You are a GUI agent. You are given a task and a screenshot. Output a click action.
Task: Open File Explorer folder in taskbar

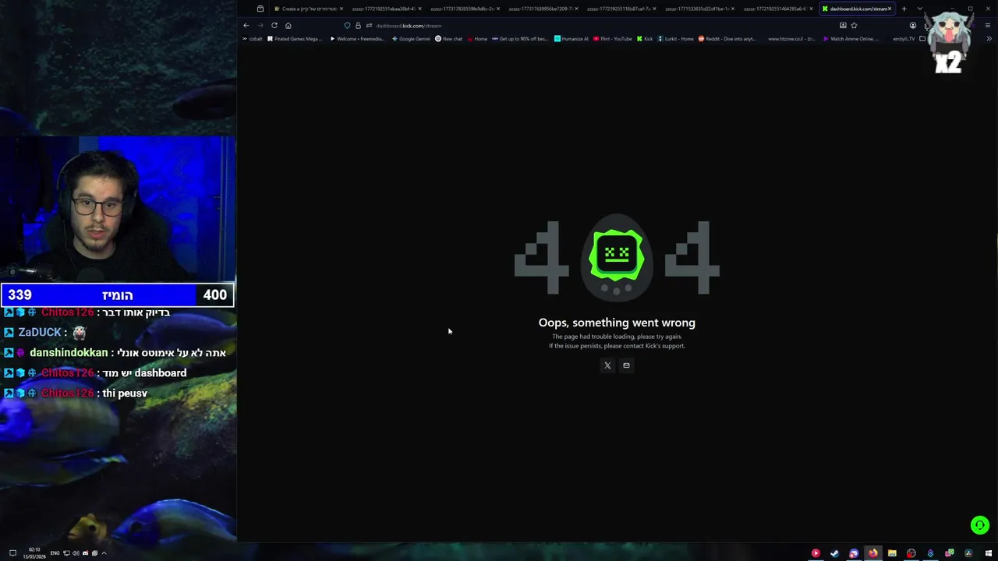pos(892,553)
